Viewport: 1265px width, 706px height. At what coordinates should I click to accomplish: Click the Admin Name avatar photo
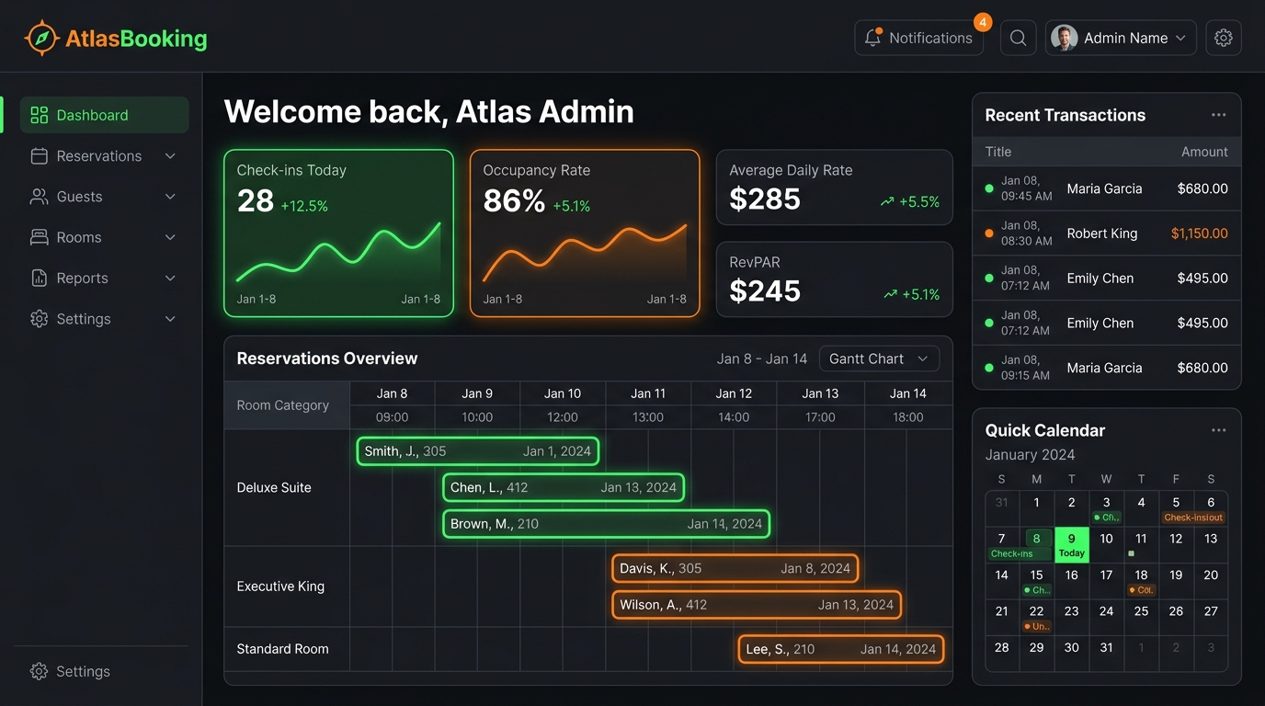1065,38
